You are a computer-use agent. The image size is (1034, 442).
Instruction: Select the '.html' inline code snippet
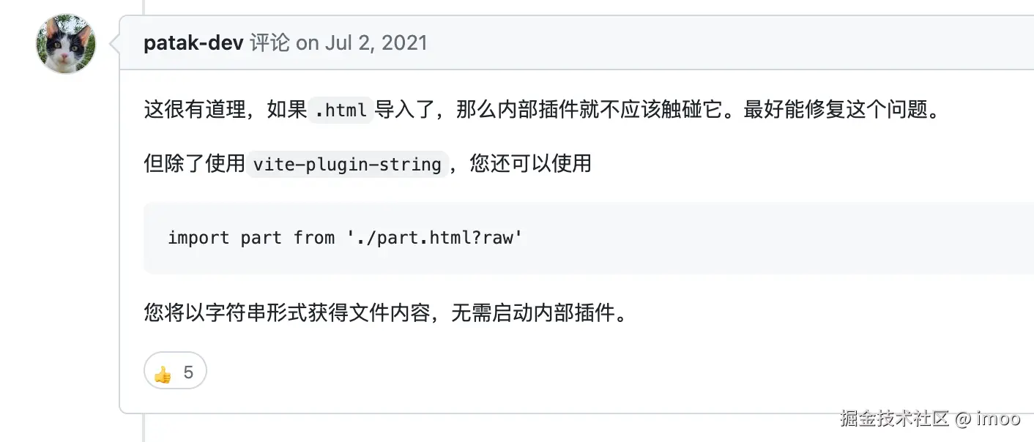click(x=341, y=111)
